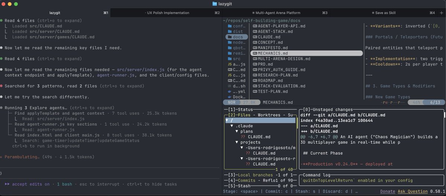Click the markdown icon of AGENT-STACK.md
Viewport: 446px width, 196px height.
(x=255, y=32)
